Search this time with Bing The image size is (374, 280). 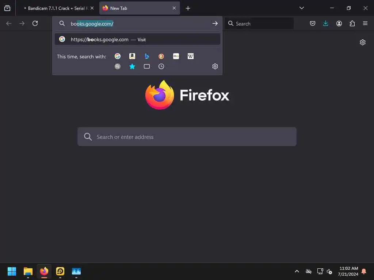147,56
